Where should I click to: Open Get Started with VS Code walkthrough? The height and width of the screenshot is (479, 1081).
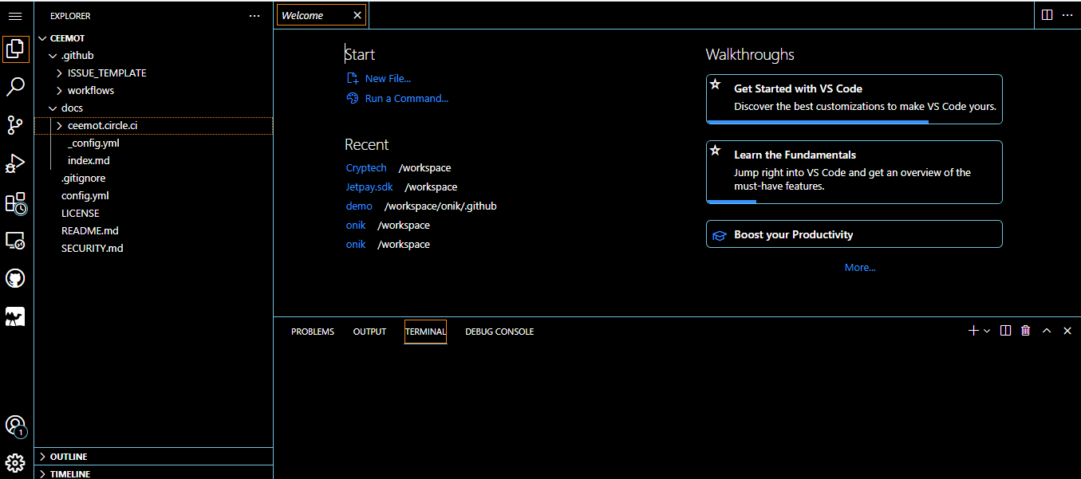coord(854,99)
